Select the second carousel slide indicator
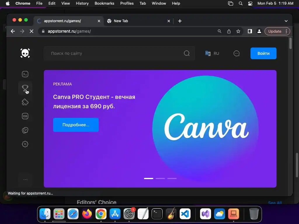The image size is (299, 224). (x=160, y=178)
